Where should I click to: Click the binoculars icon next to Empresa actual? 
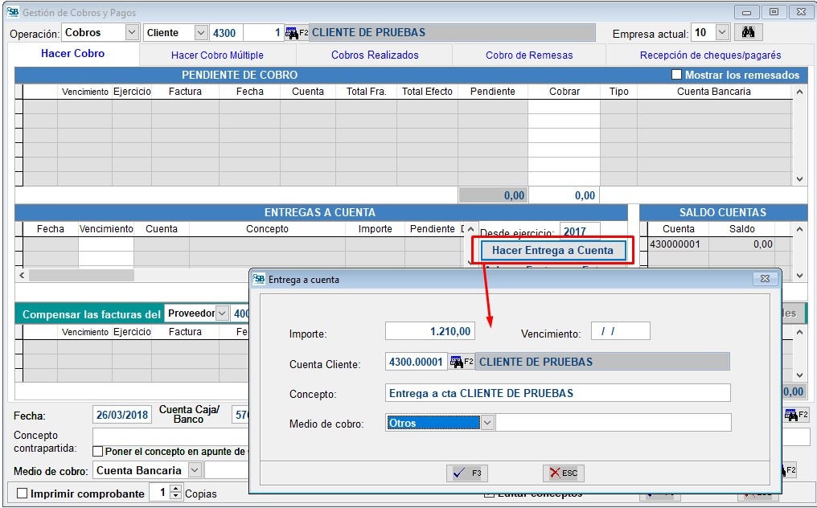[748, 33]
